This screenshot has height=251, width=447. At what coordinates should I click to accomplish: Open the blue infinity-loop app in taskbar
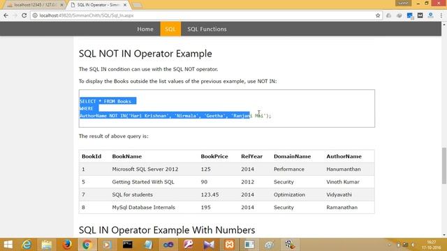pyautogui.click(x=168, y=245)
